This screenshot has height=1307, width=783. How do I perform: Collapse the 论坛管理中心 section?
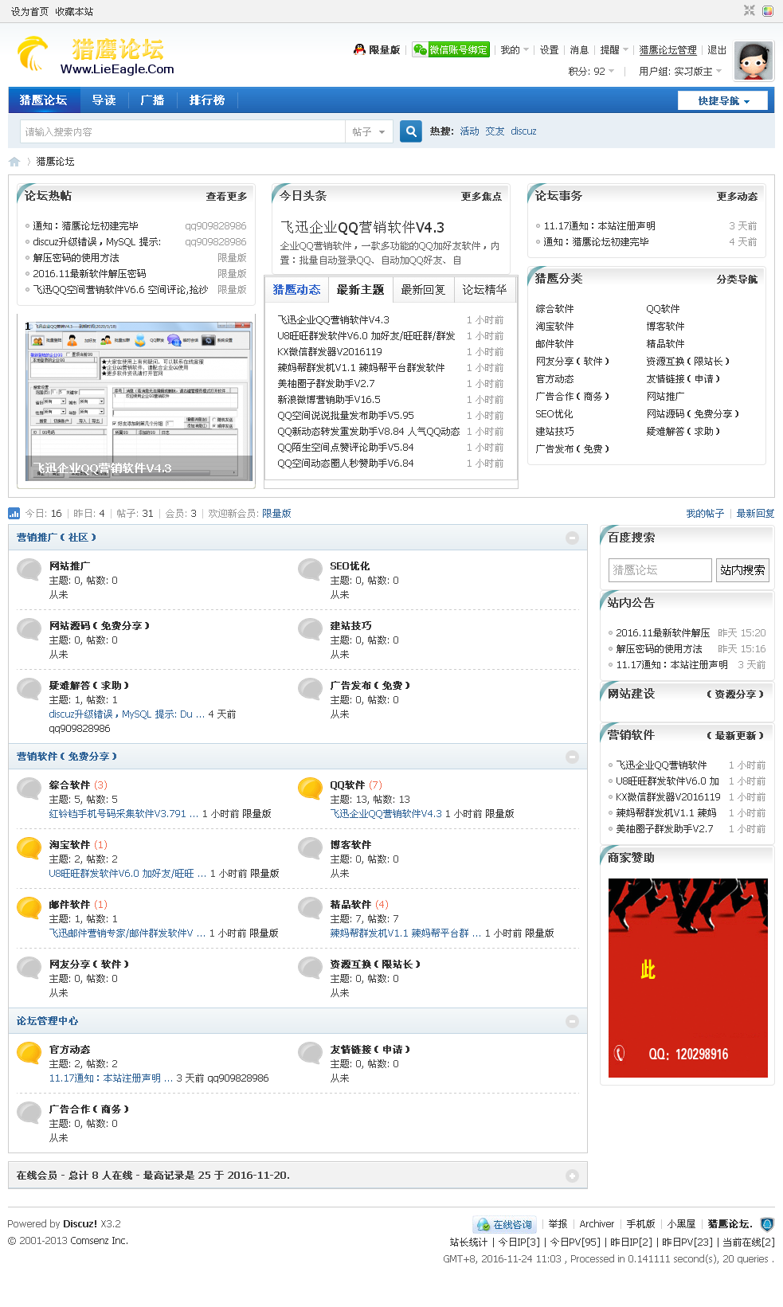[x=572, y=1021]
